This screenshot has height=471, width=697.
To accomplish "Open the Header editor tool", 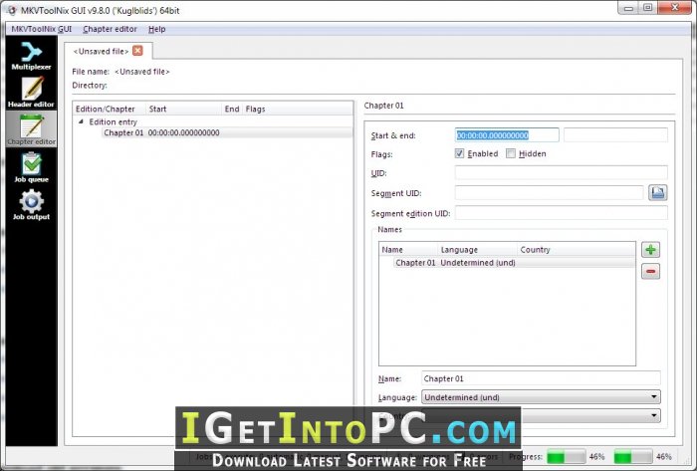I will pos(31,92).
